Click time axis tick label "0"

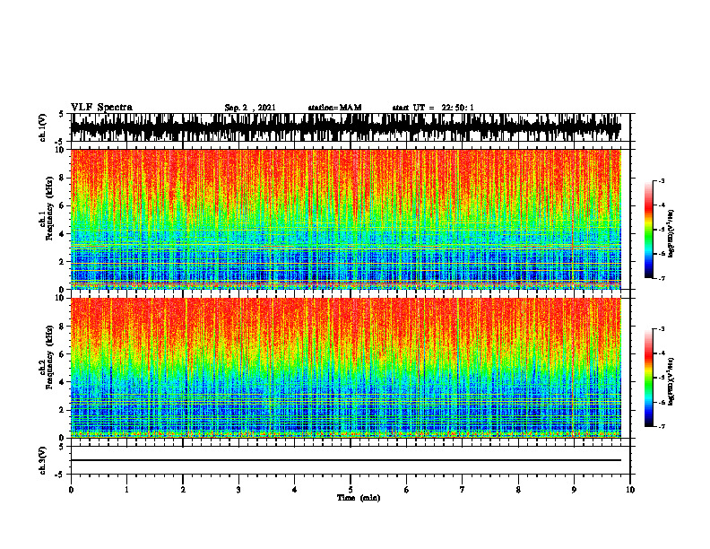(71, 490)
